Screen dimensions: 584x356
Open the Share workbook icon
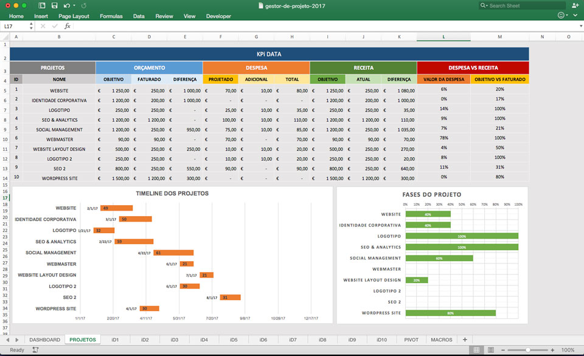pos(575,5)
